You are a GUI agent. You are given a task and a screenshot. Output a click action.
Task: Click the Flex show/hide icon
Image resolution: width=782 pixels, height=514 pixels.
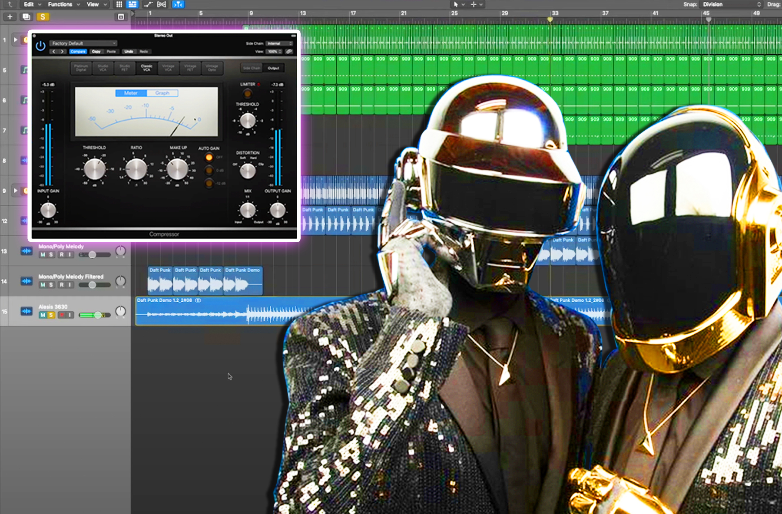[162, 4]
